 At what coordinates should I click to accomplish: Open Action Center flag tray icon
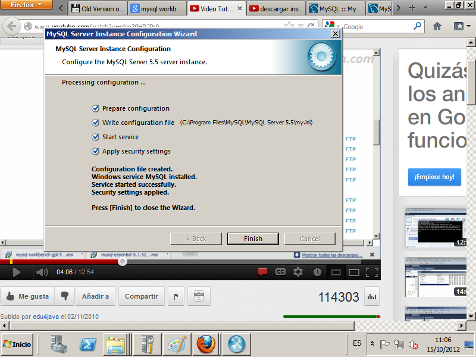pos(384,344)
